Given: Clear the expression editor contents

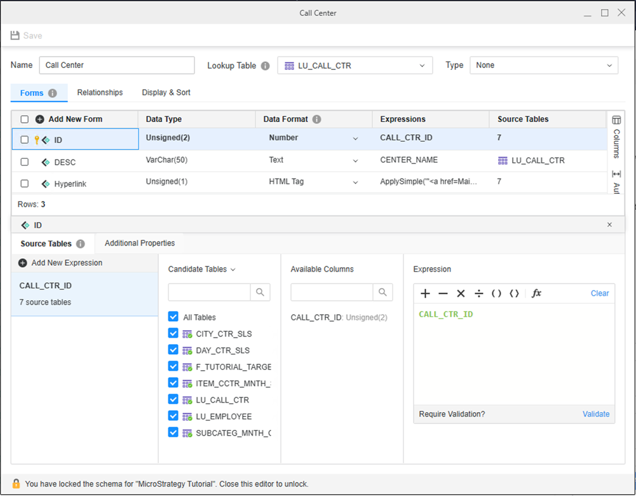Looking at the screenshot, I should coord(599,293).
